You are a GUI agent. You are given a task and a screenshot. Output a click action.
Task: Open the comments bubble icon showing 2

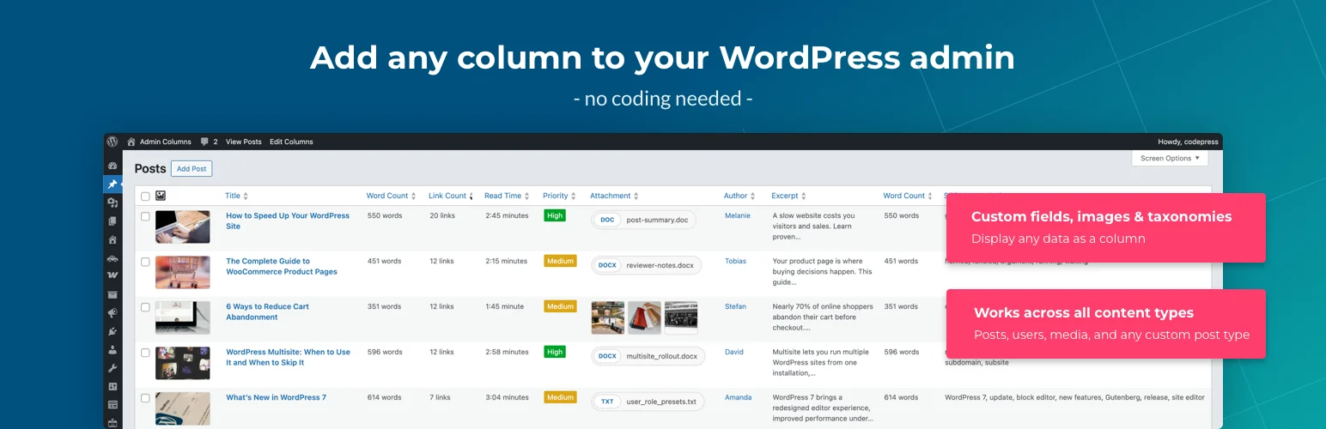(x=204, y=142)
